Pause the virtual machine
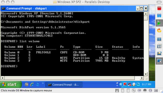The width and height of the screenshot is (163, 93). click(159, 16)
